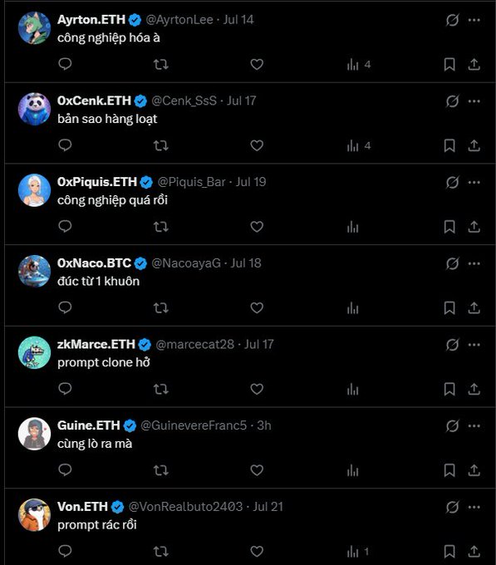Expand three-dot menu on Von.ETH's tweet
The image size is (496, 565).
(x=474, y=507)
